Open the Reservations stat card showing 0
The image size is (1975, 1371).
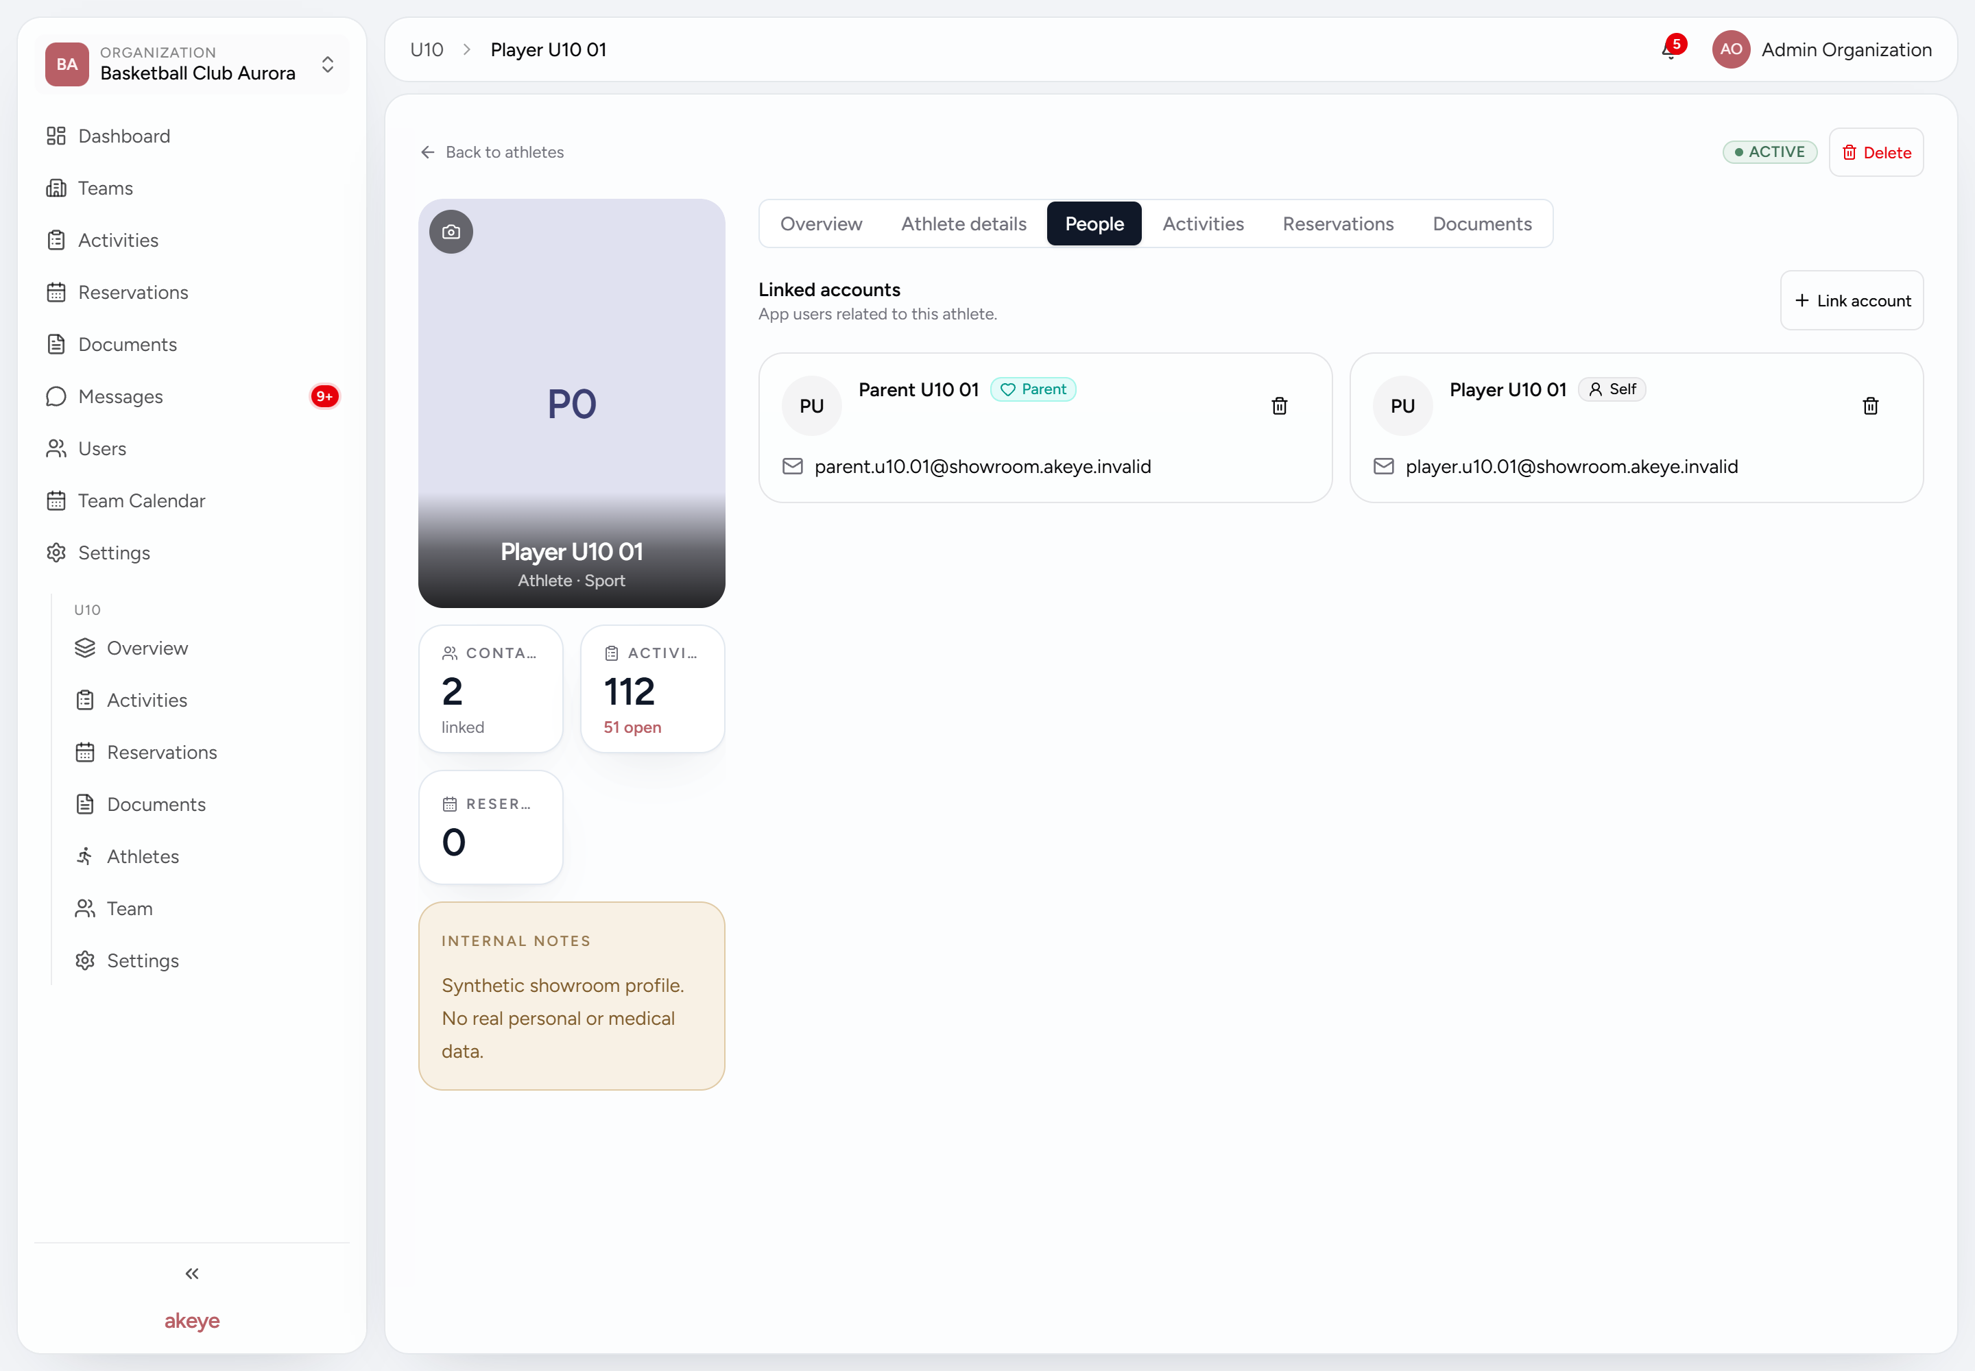coord(491,827)
